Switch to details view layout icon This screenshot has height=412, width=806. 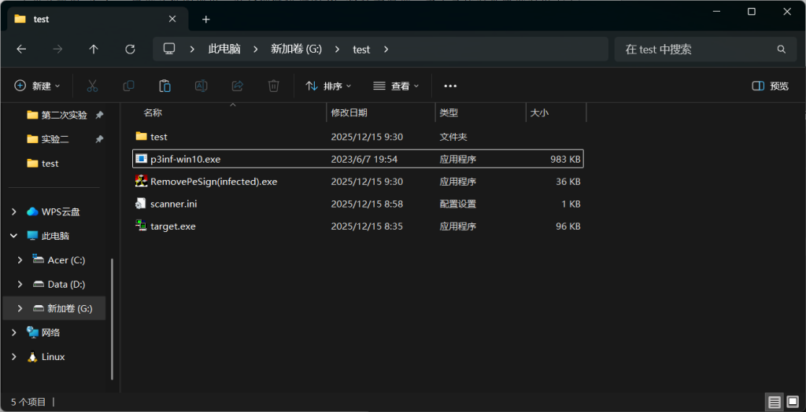775,402
